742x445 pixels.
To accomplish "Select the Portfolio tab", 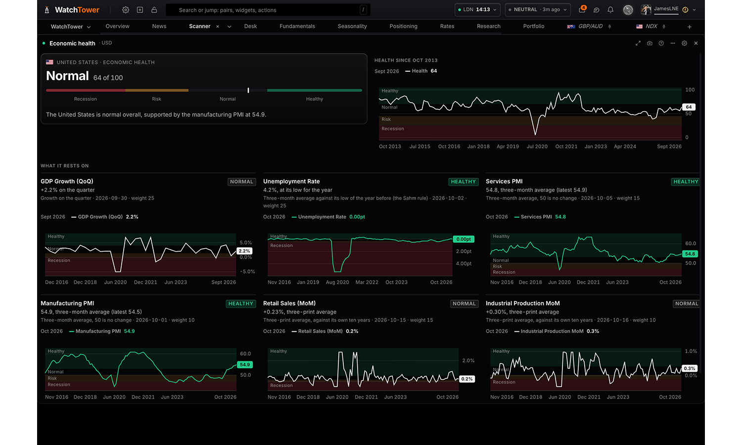I will pyautogui.click(x=534, y=26).
